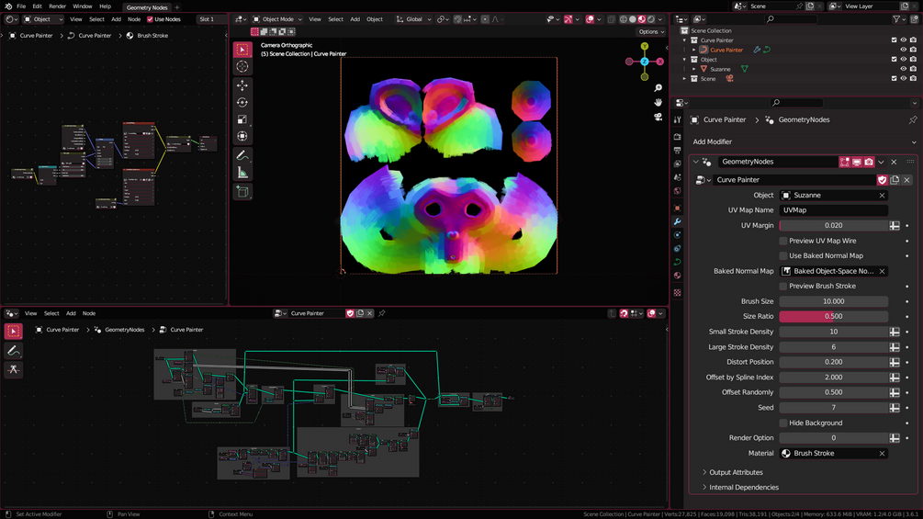Collapse the GeometryNodes modifier panel
The height and width of the screenshot is (519, 923).
tap(696, 162)
